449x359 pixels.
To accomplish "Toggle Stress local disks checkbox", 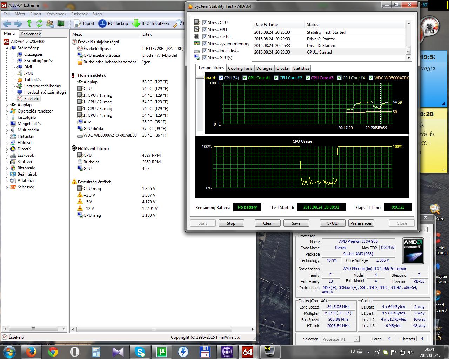I will tap(205, 50).
